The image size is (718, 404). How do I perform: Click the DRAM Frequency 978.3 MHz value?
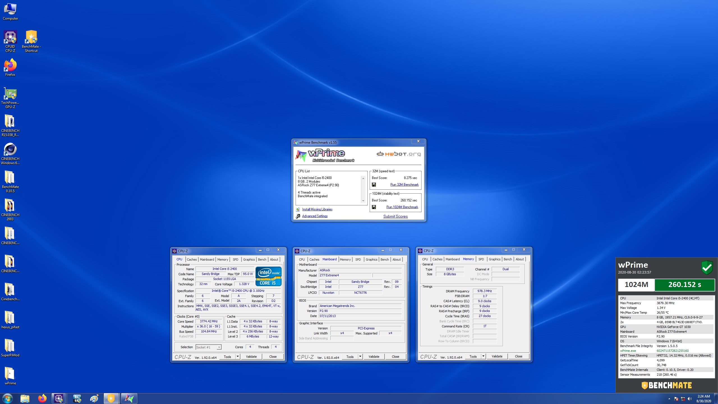pyautogui.click(x=484, y=291)
